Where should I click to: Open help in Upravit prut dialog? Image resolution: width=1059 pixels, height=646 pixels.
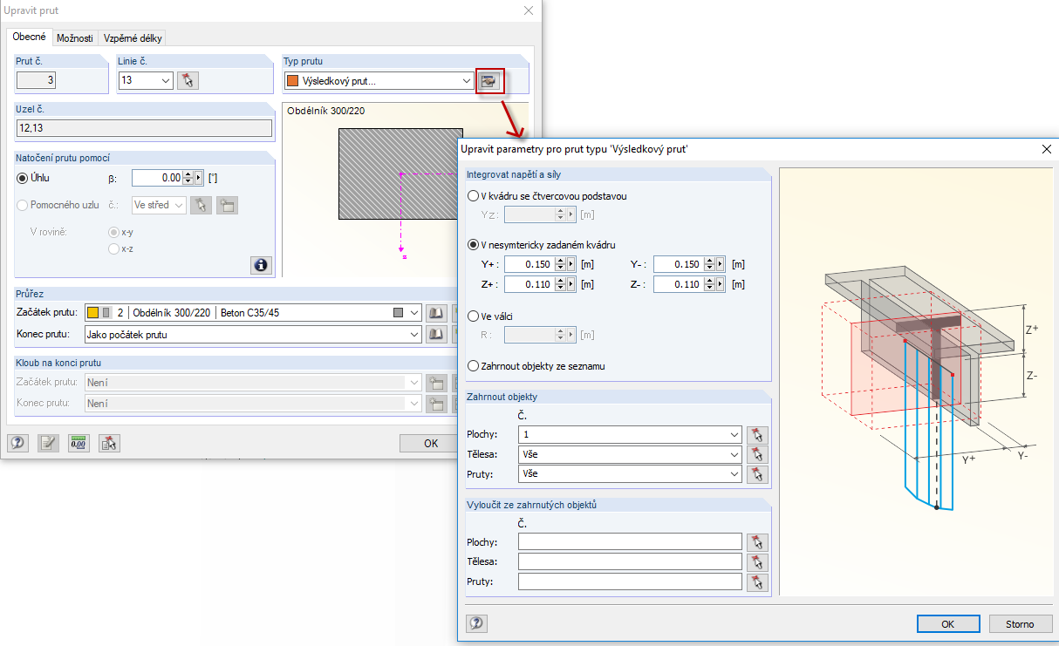(17, 443)
